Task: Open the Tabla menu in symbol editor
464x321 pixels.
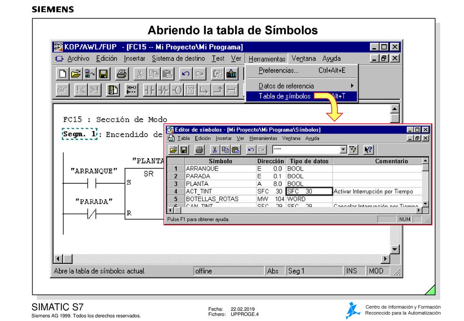Action: coord(184,139)
